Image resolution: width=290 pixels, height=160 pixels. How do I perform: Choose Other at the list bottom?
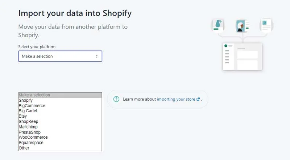tap(60, 148)
